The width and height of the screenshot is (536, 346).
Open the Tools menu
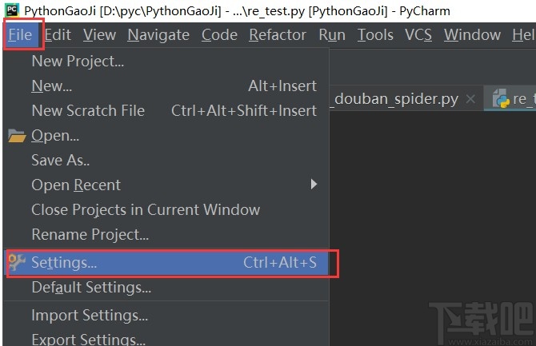(x=375, y=35)
